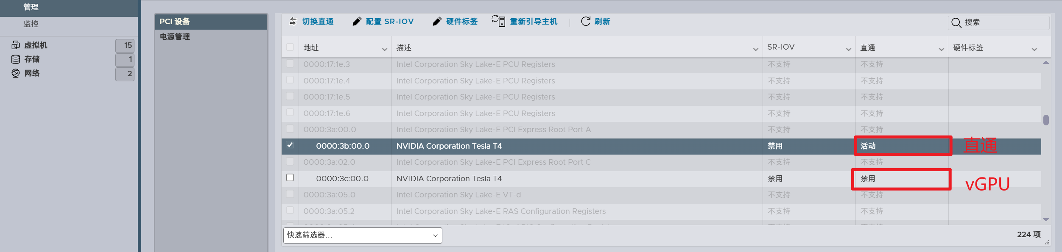Click the hardware label pencil icon

pyautogui.click(x=437, y=22)
